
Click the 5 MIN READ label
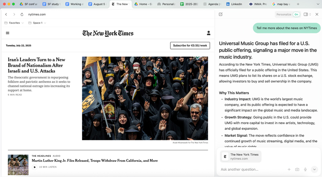[x=15, y=95]
